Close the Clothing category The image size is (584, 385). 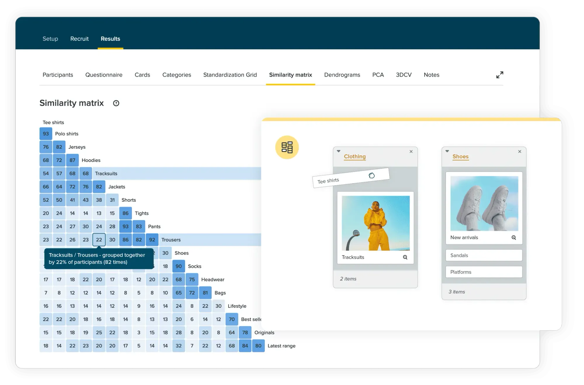pos(411,151)
